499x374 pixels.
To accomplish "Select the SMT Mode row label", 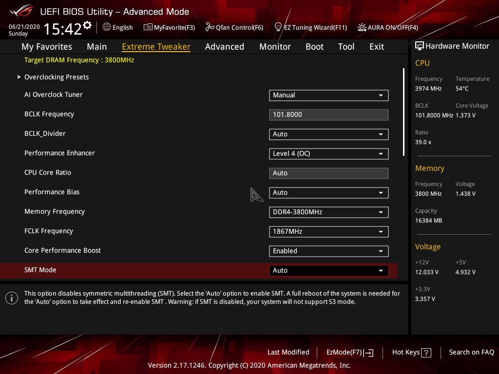I will 40,270.
